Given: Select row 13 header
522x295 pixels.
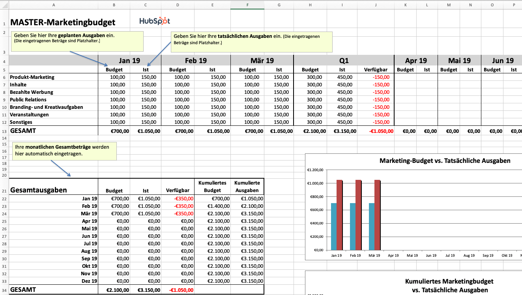Looking at the screenshot, I should click(4, 131).
